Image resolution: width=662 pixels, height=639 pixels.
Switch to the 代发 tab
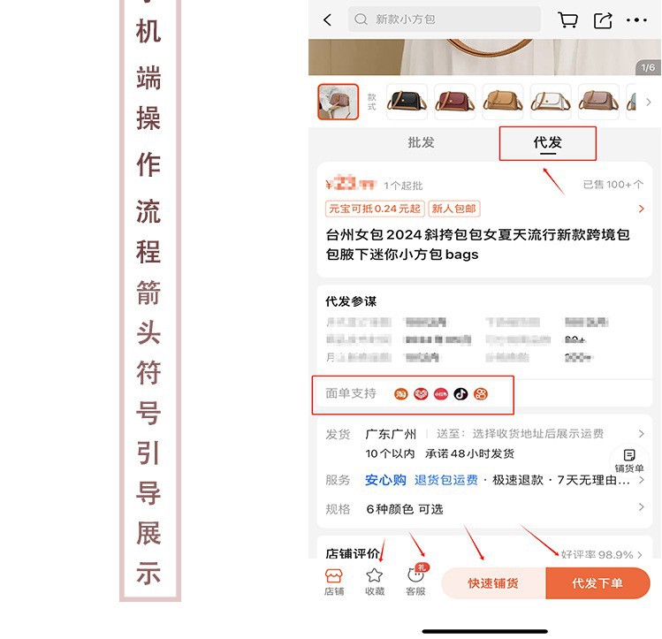pos(548,142)
